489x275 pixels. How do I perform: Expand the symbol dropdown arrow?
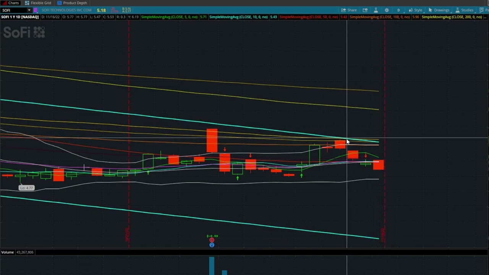pos(29,10)
